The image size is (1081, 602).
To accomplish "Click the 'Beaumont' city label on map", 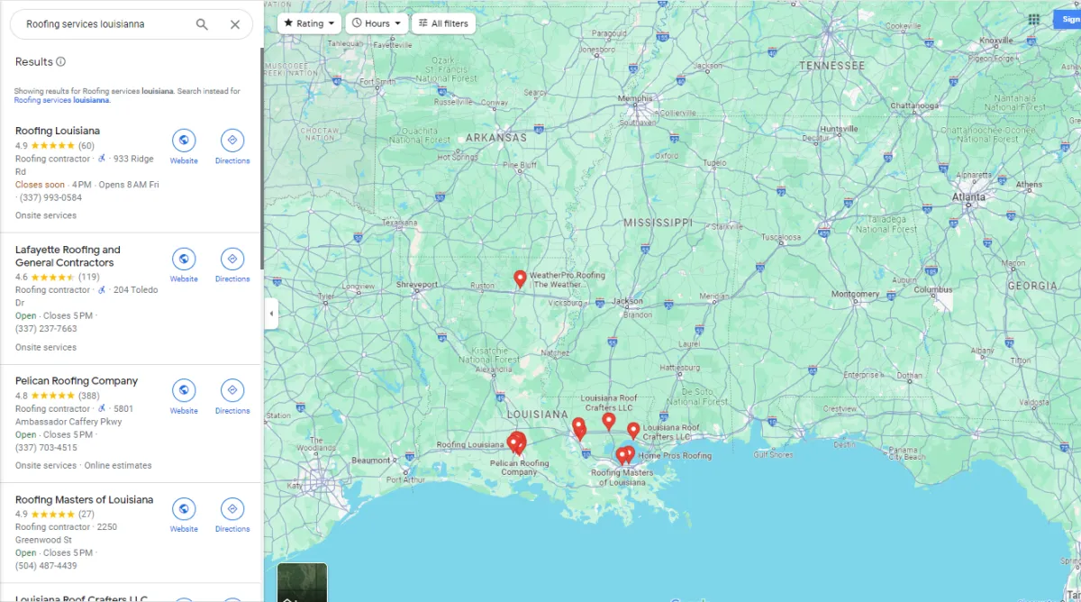I will coord(371,461).
